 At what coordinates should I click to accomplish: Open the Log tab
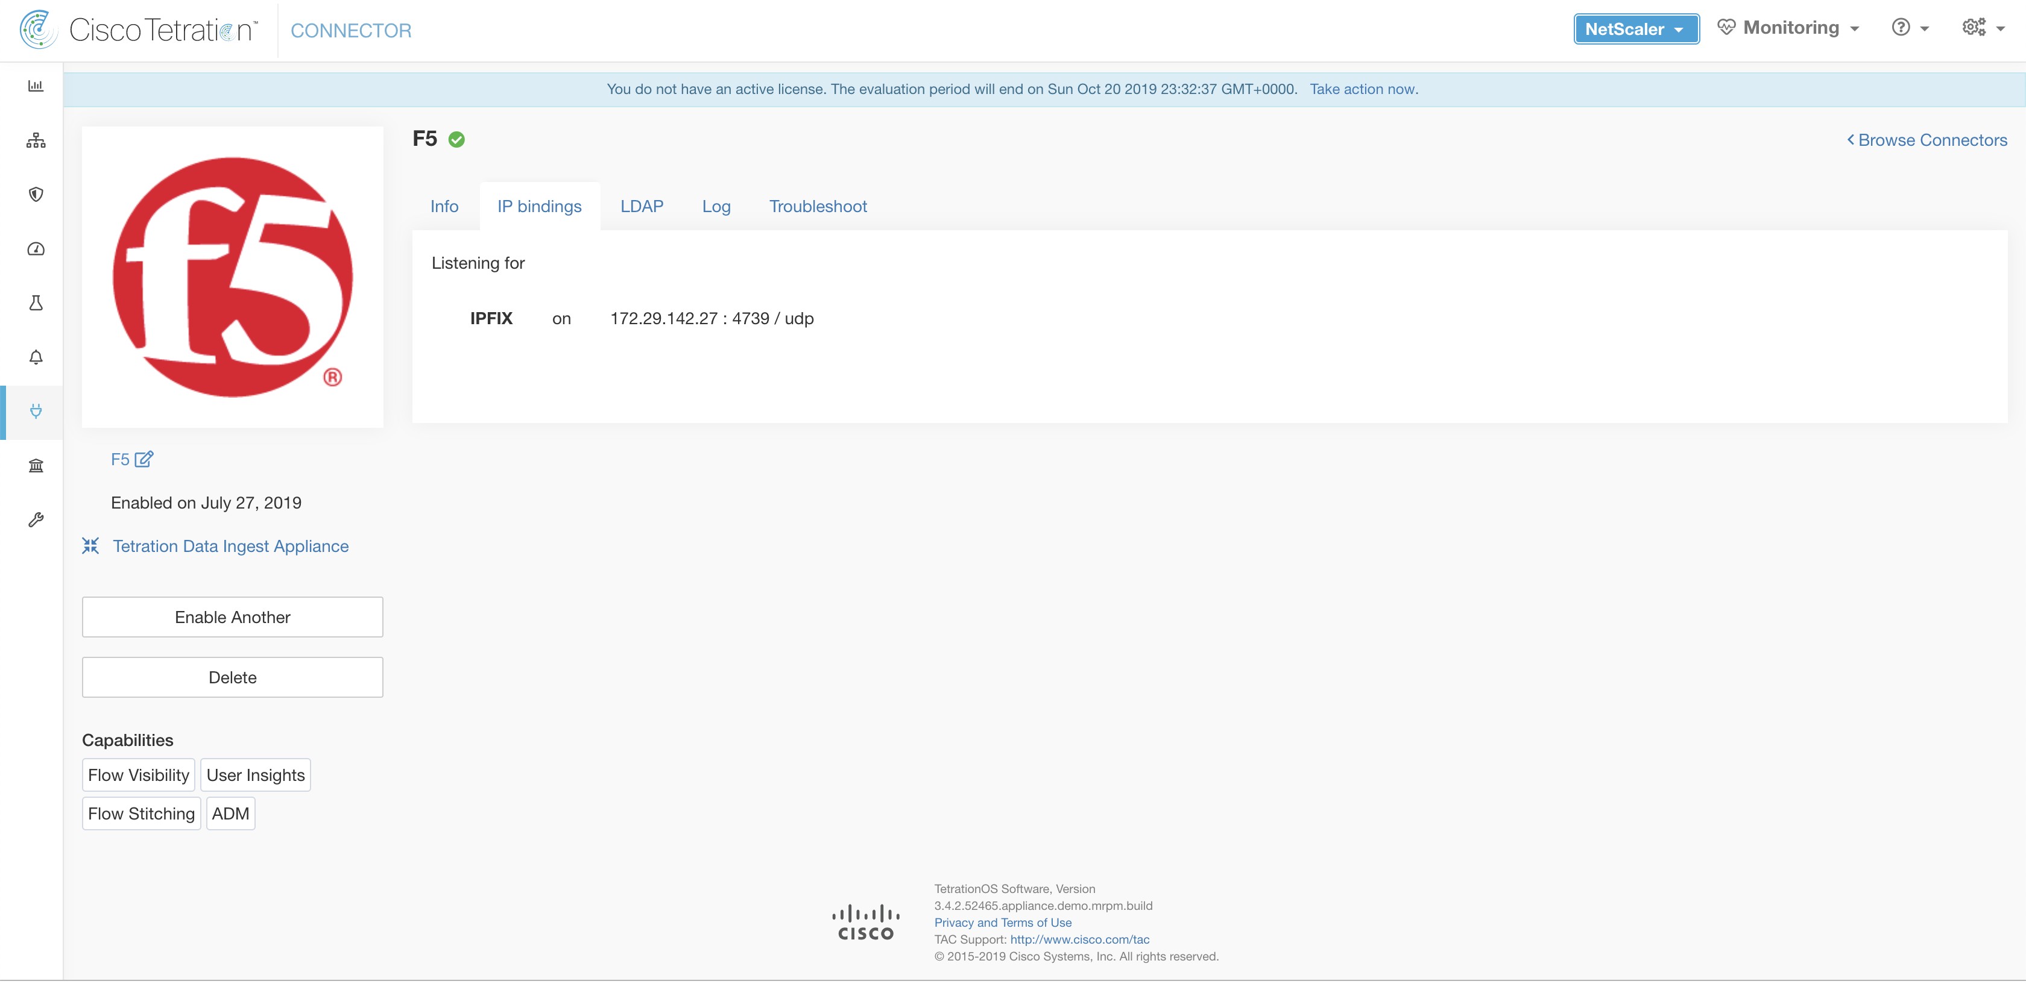coord(716,206)
